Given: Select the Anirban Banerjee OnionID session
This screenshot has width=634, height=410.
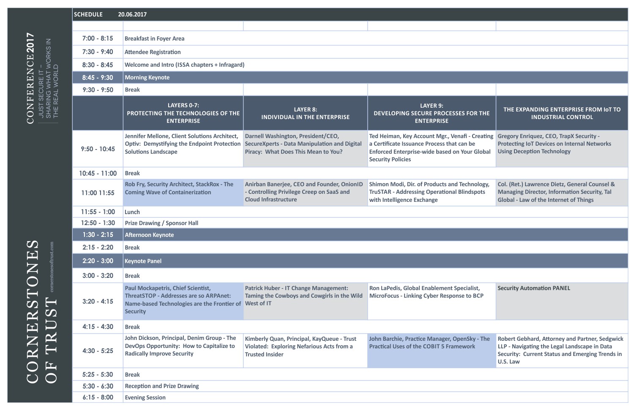Looking at the screenshot, I should pos(306,193).
